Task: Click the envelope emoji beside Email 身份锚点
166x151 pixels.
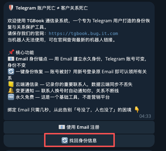Action: [11, 59]
